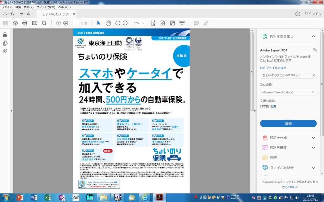
Task: Open PowerPoint from the taskbar
Action: (20, 198)
